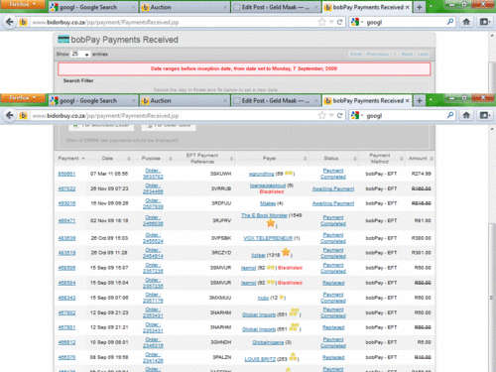Click bobPay logo icon in page heading
496x372 pixels.
63,40
